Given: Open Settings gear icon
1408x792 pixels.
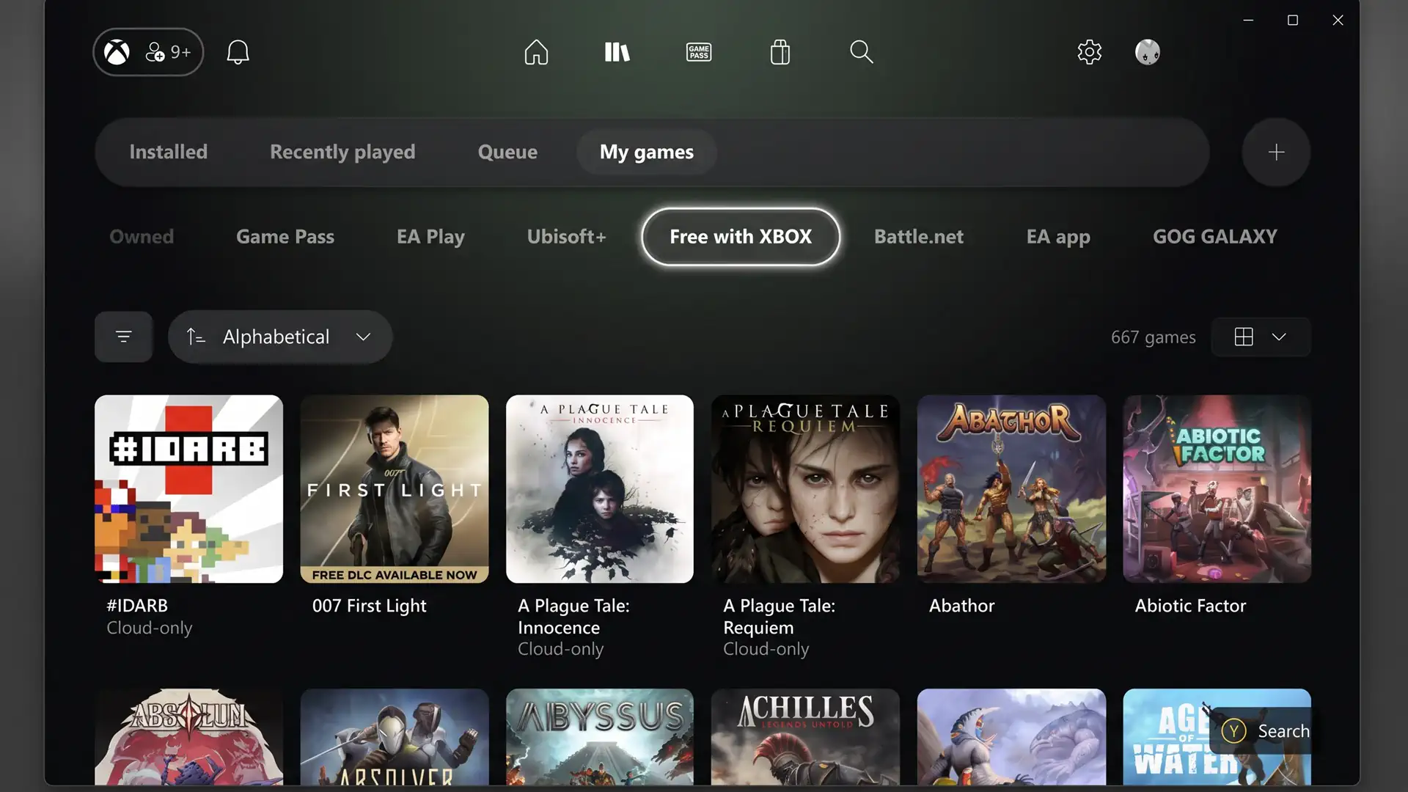Looking at the screenshot, I should [1089, 52].
